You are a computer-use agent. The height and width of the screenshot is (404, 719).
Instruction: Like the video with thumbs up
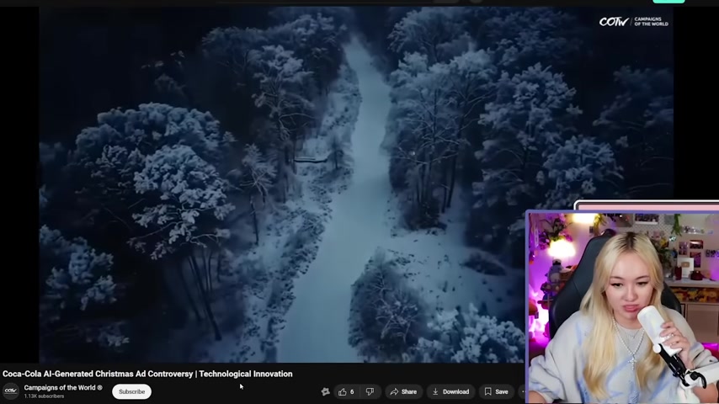coord(346,391)
